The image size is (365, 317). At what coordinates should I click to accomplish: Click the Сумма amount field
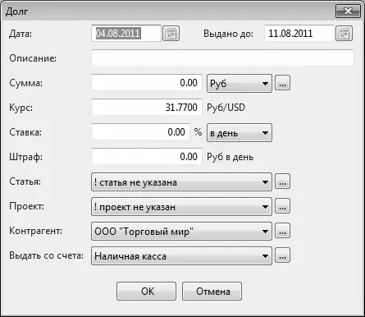click(x=147, y=82)
